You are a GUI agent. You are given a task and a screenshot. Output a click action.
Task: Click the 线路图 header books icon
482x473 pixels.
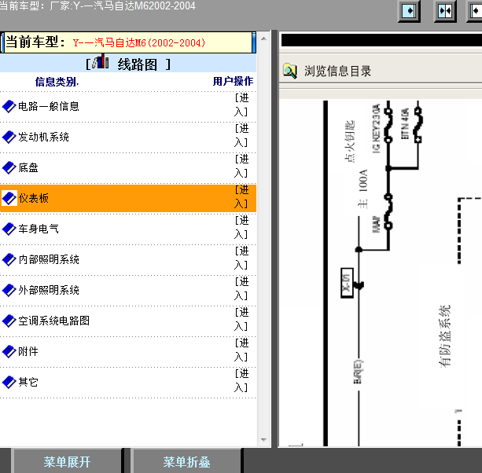[x=101, y=61]
